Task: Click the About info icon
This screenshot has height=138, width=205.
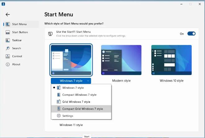Action: [x=8, y=64]
